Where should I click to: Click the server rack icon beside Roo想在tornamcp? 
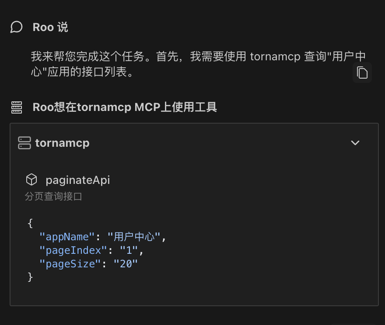tap(16, 107)
